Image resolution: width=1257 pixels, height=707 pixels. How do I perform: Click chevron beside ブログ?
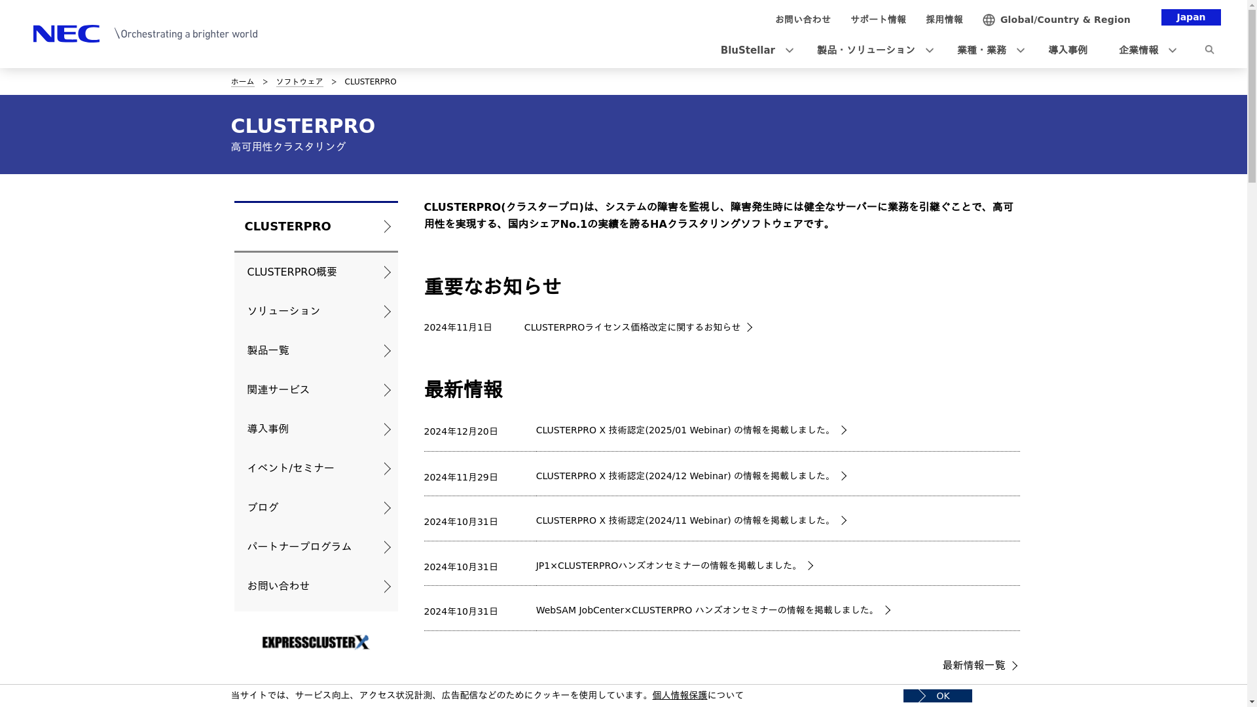pos(387,508)
